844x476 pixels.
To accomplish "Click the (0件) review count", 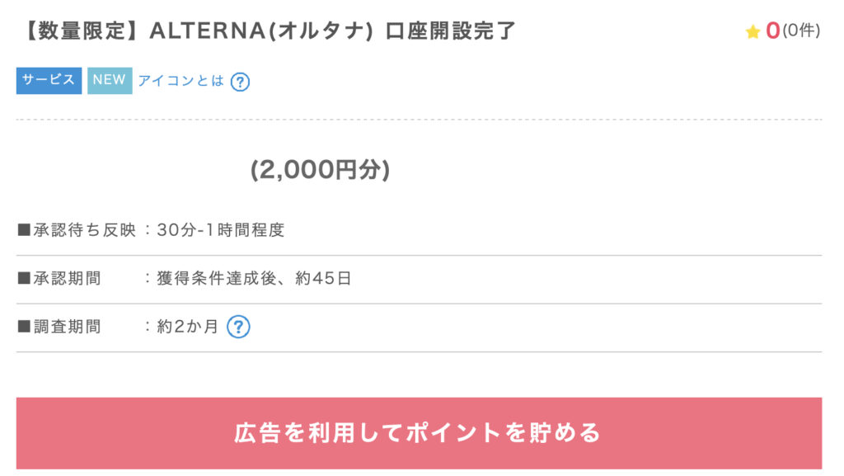I will tap(801, 31).
